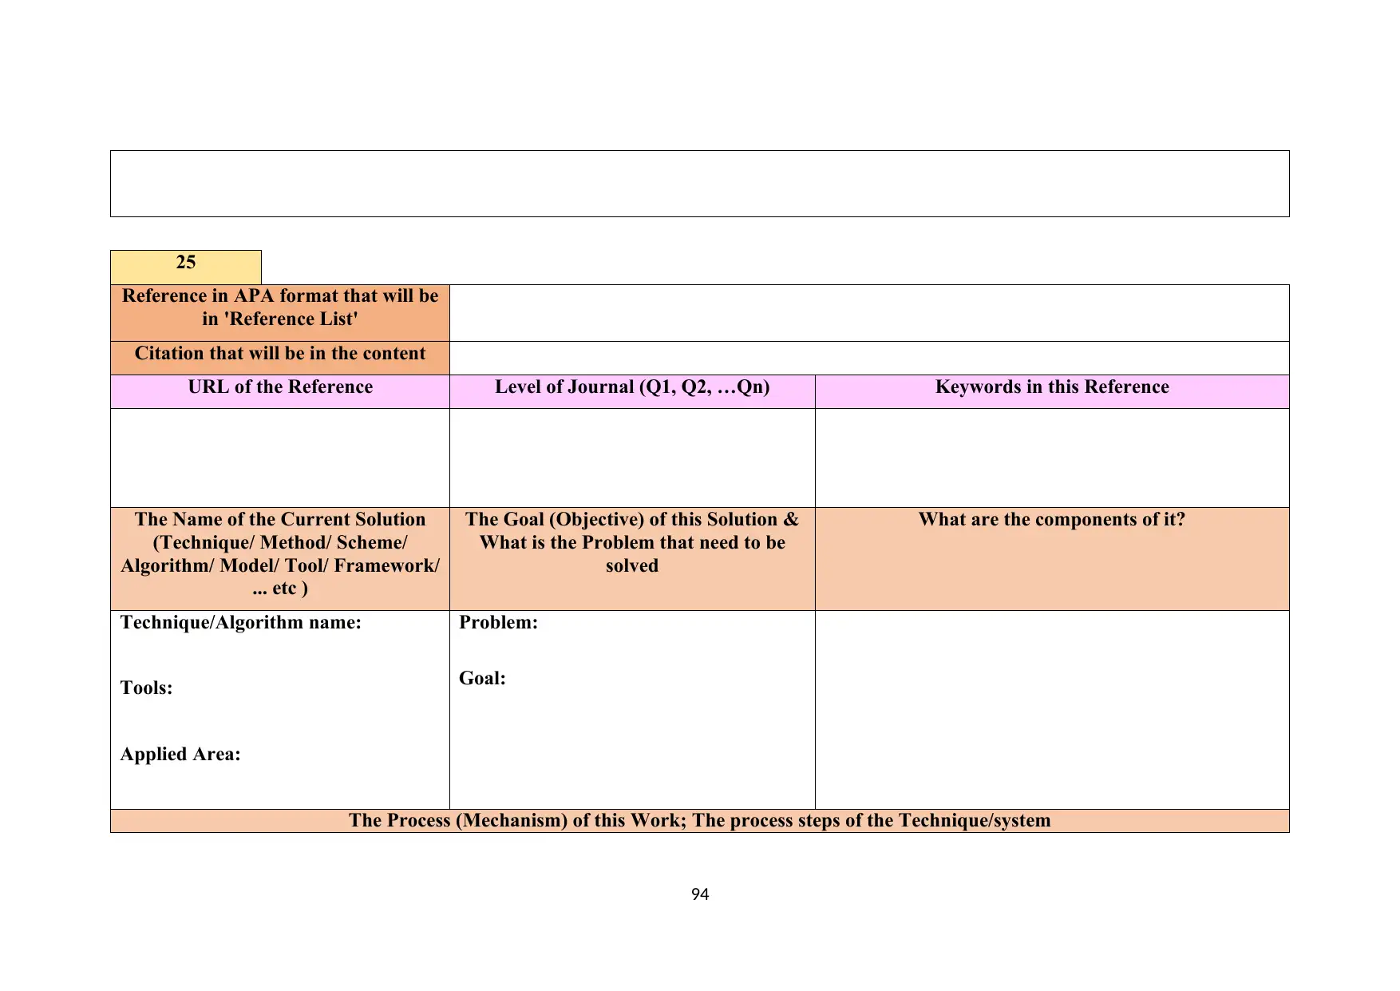1400x991 pixels.
Task: Select 'The Process (Mechanism) of this Work' row
Action: point(700,821)
